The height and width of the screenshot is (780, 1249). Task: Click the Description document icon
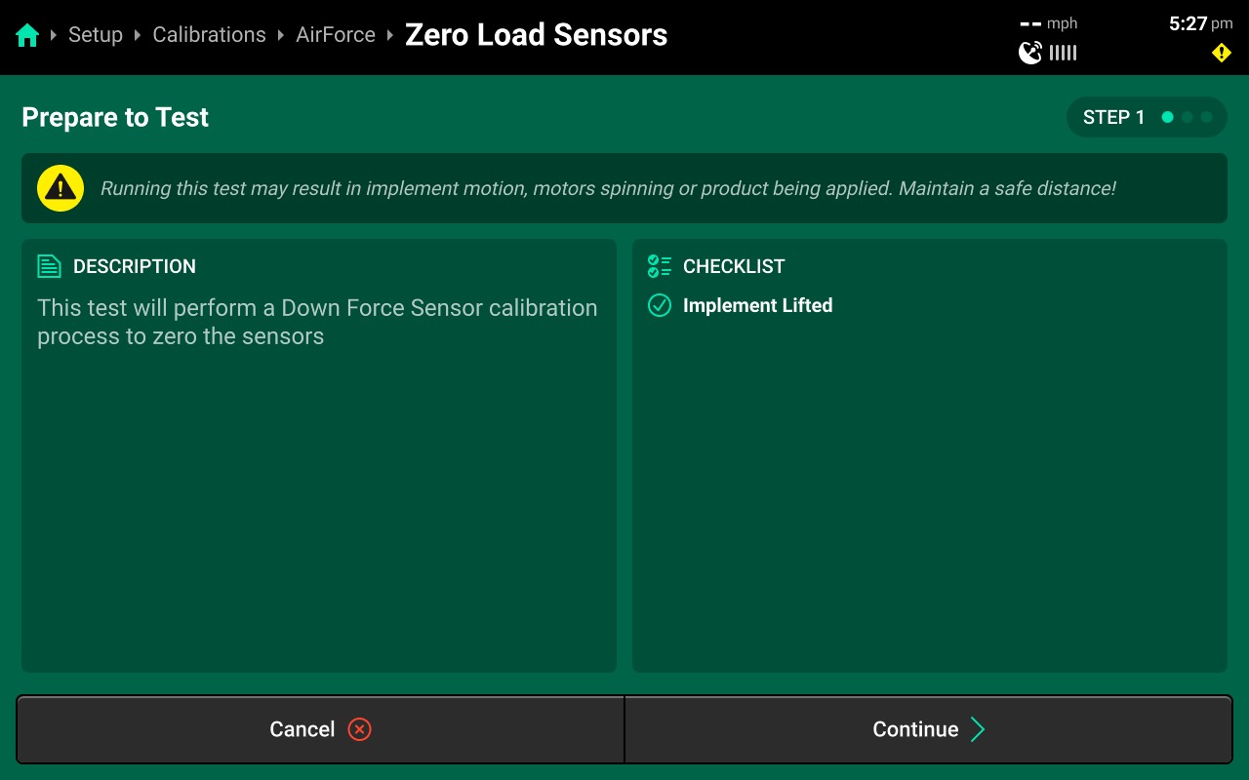[49, 266]
